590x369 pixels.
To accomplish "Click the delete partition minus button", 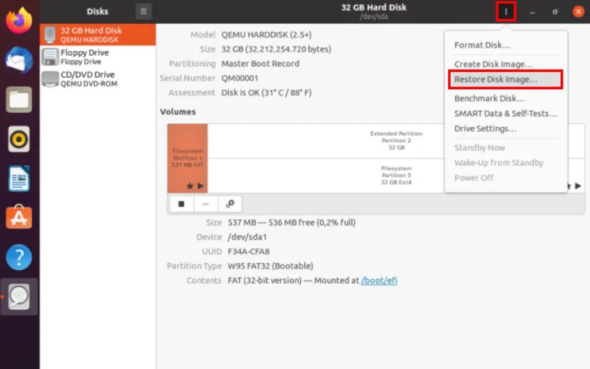I will pos(206,204).
